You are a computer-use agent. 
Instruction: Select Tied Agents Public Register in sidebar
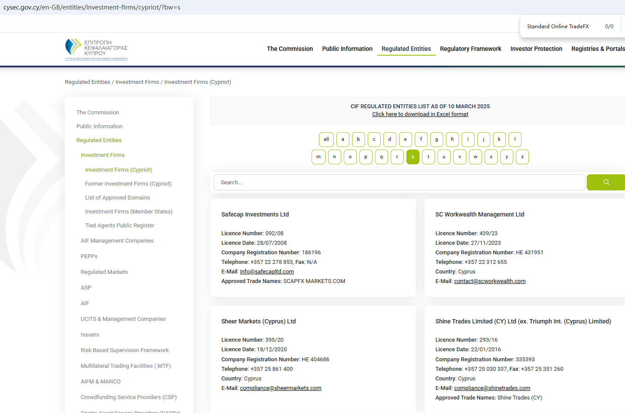(120, 226)
